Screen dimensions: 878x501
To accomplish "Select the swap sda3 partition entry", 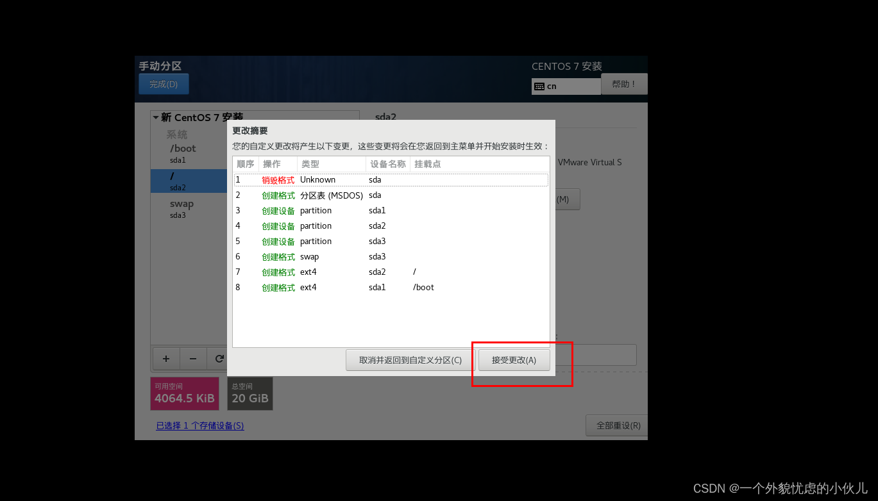I will point(189,209).
